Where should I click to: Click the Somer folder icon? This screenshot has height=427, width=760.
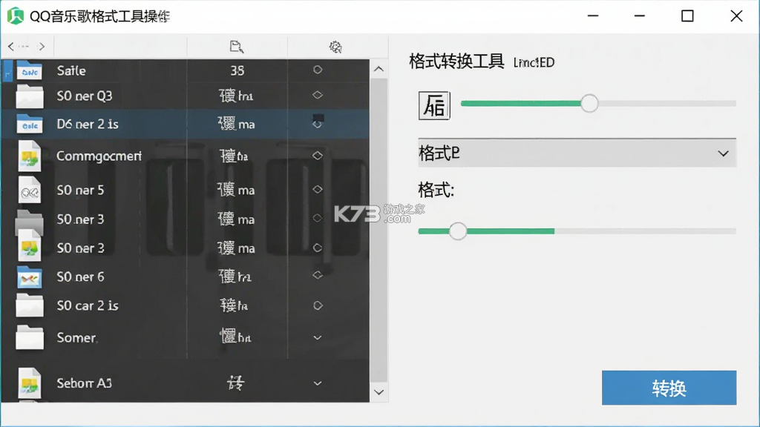[x=30, y=337]
